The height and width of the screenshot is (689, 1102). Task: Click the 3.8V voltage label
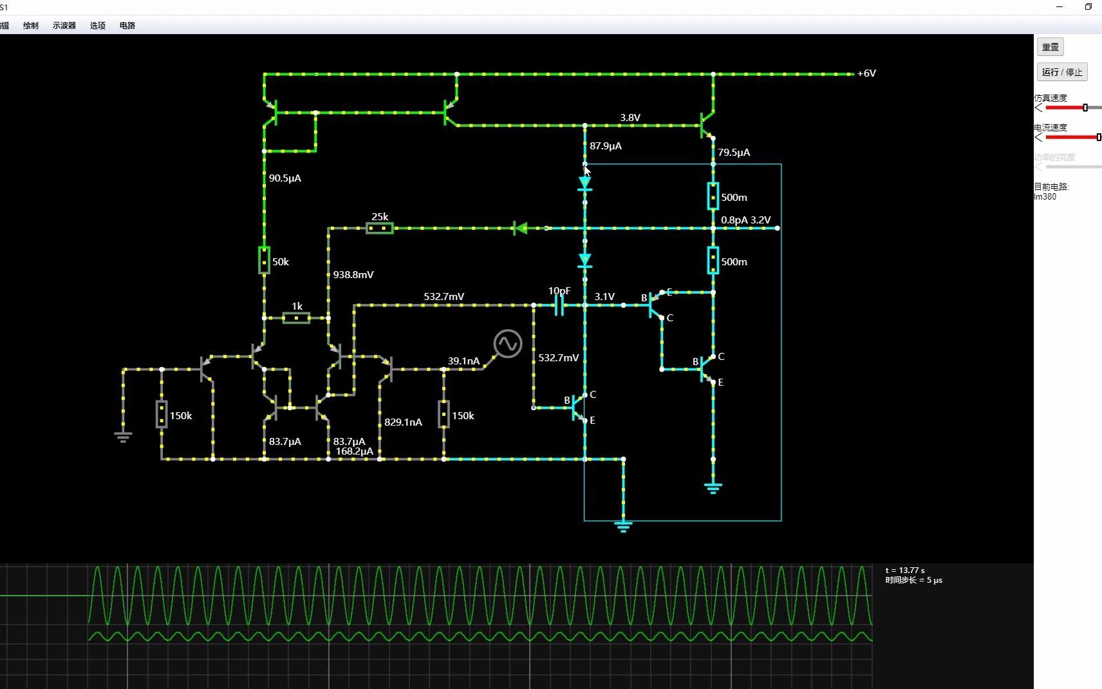coord(630,117)
